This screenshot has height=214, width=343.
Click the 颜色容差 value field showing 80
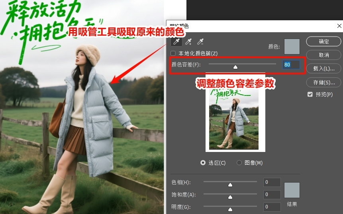coord(291,64)
